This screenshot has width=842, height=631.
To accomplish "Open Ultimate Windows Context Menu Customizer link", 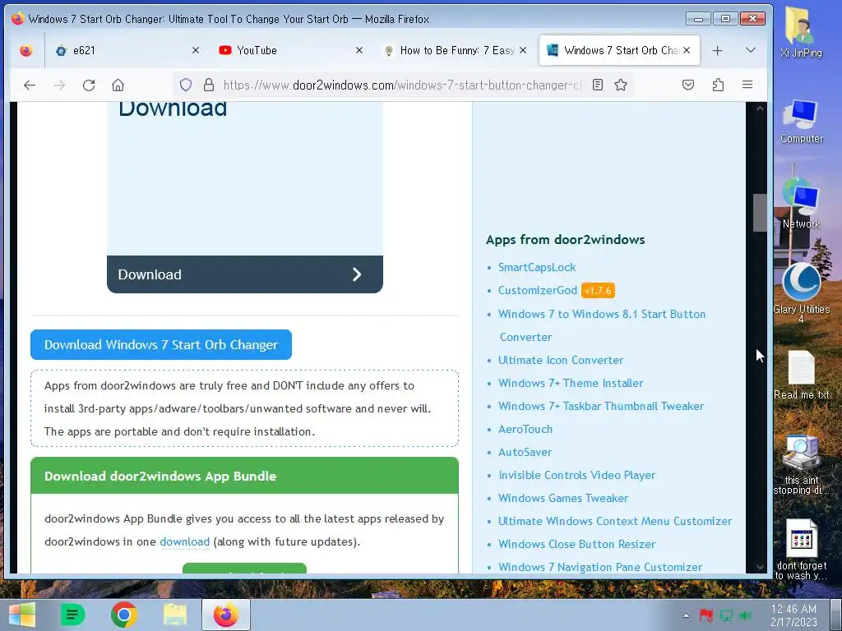I will pyautogui.click(x=615, y=521).
